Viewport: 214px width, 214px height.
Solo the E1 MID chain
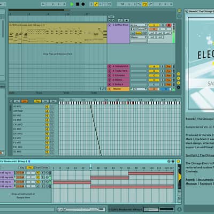pos(52,138)
